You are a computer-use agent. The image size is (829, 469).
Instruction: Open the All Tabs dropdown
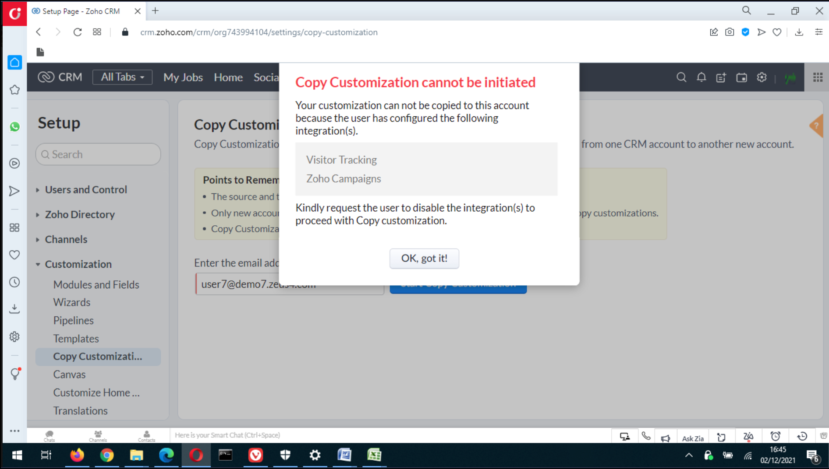(x=122, y=77)
